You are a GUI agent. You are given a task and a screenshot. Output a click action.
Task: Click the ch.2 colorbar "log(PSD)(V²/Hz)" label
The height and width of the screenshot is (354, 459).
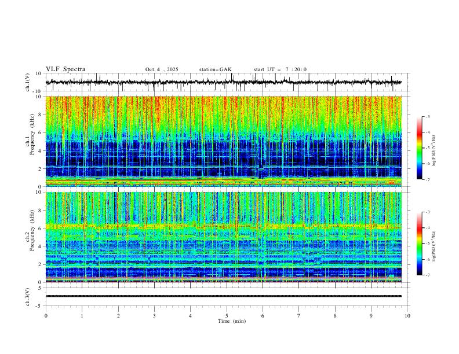tap(434, 246)
